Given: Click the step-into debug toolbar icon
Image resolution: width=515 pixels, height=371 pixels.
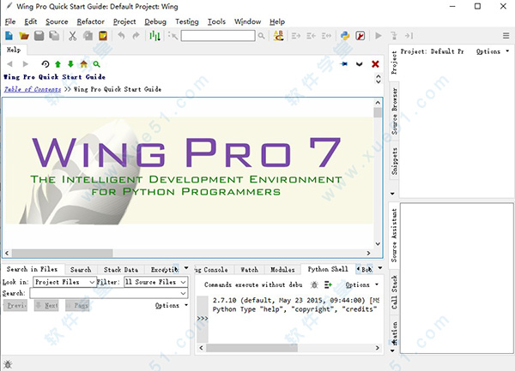Looking at the screenshot, I should pyautogui.click(x=394, y=35).
